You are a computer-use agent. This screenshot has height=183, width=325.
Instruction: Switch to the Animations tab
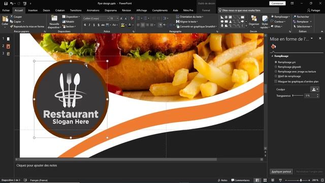(93, 10)
